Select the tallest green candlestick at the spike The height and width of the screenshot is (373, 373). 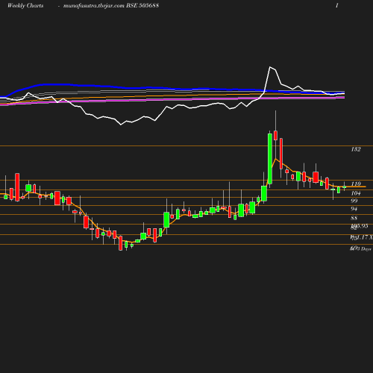click(270, 159)
